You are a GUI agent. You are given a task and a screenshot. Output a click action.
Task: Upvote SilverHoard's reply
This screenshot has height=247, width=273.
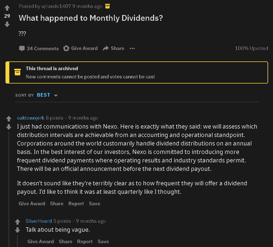pyautogui.click(x=18, y=222)
